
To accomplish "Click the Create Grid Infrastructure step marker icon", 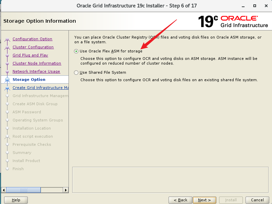I will [x=7, y=88].
